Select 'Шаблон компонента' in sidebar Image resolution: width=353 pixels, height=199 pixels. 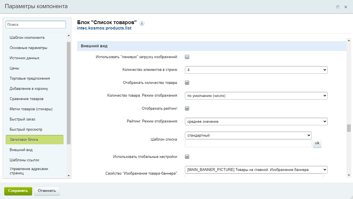click(x=27, y=37)
